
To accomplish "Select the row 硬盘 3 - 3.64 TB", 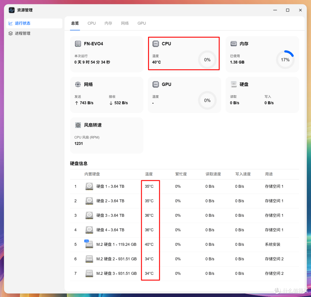I will [x=185, y=215].
